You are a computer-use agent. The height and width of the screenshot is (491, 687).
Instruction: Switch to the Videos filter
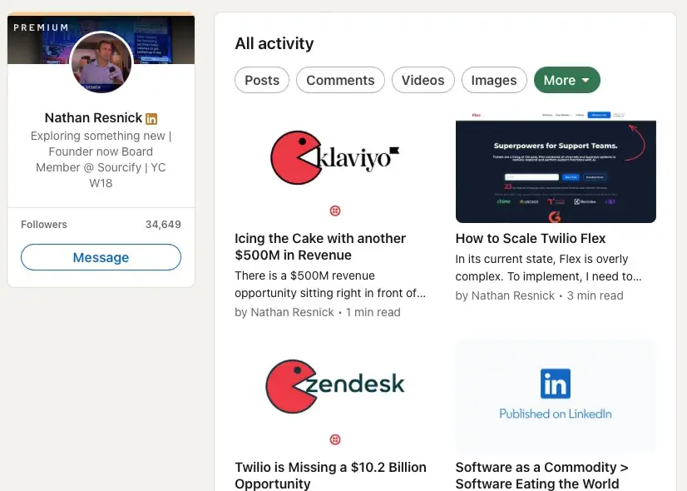423,80
